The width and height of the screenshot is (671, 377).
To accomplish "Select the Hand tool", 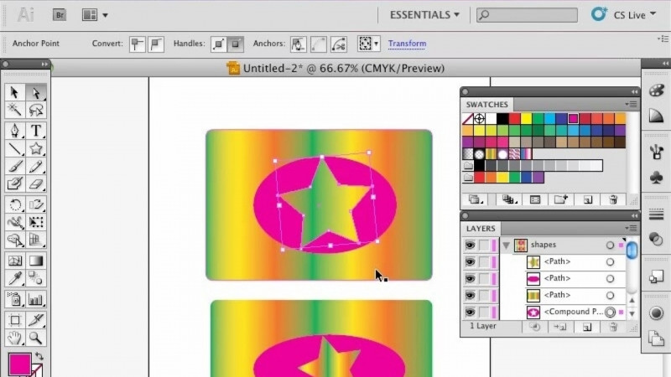I will pyautogui.click(x=14, y=338).
